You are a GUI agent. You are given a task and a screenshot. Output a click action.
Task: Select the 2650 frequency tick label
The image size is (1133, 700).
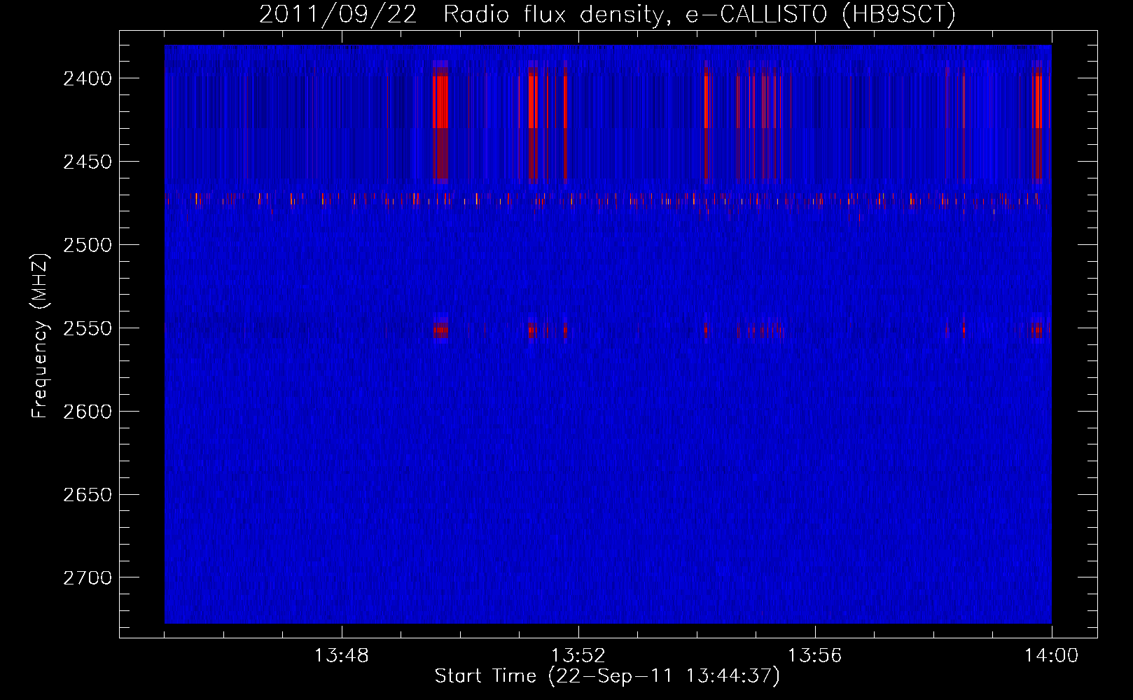click(88, 495)
